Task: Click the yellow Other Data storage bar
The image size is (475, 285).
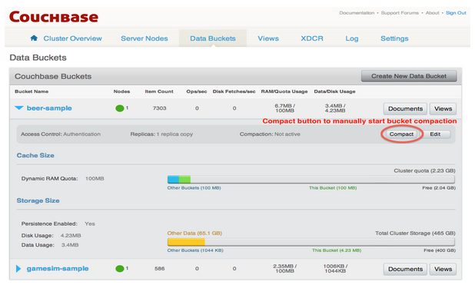Action: click(x=186, y=242)
